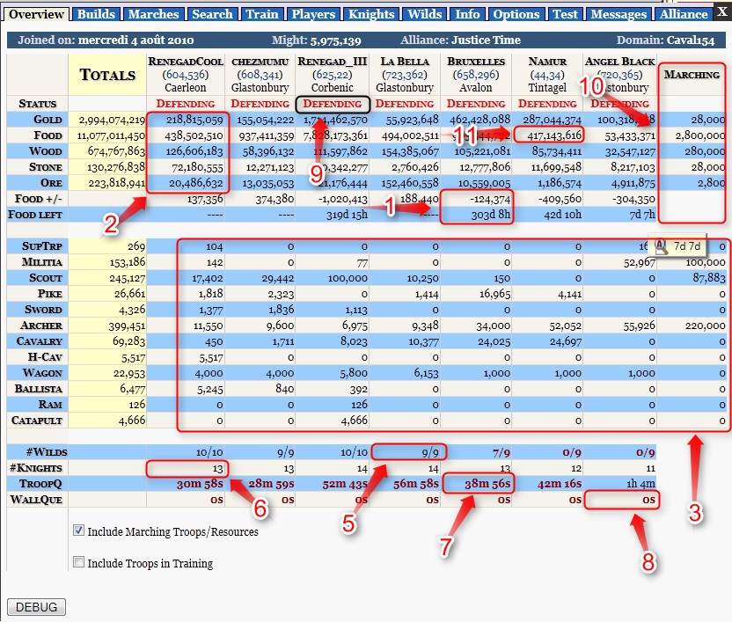Click Bruxelles troop queue 38m 56s
This screenshot has height=622, width=732.
pyautogui.click(x=487, y=484)
